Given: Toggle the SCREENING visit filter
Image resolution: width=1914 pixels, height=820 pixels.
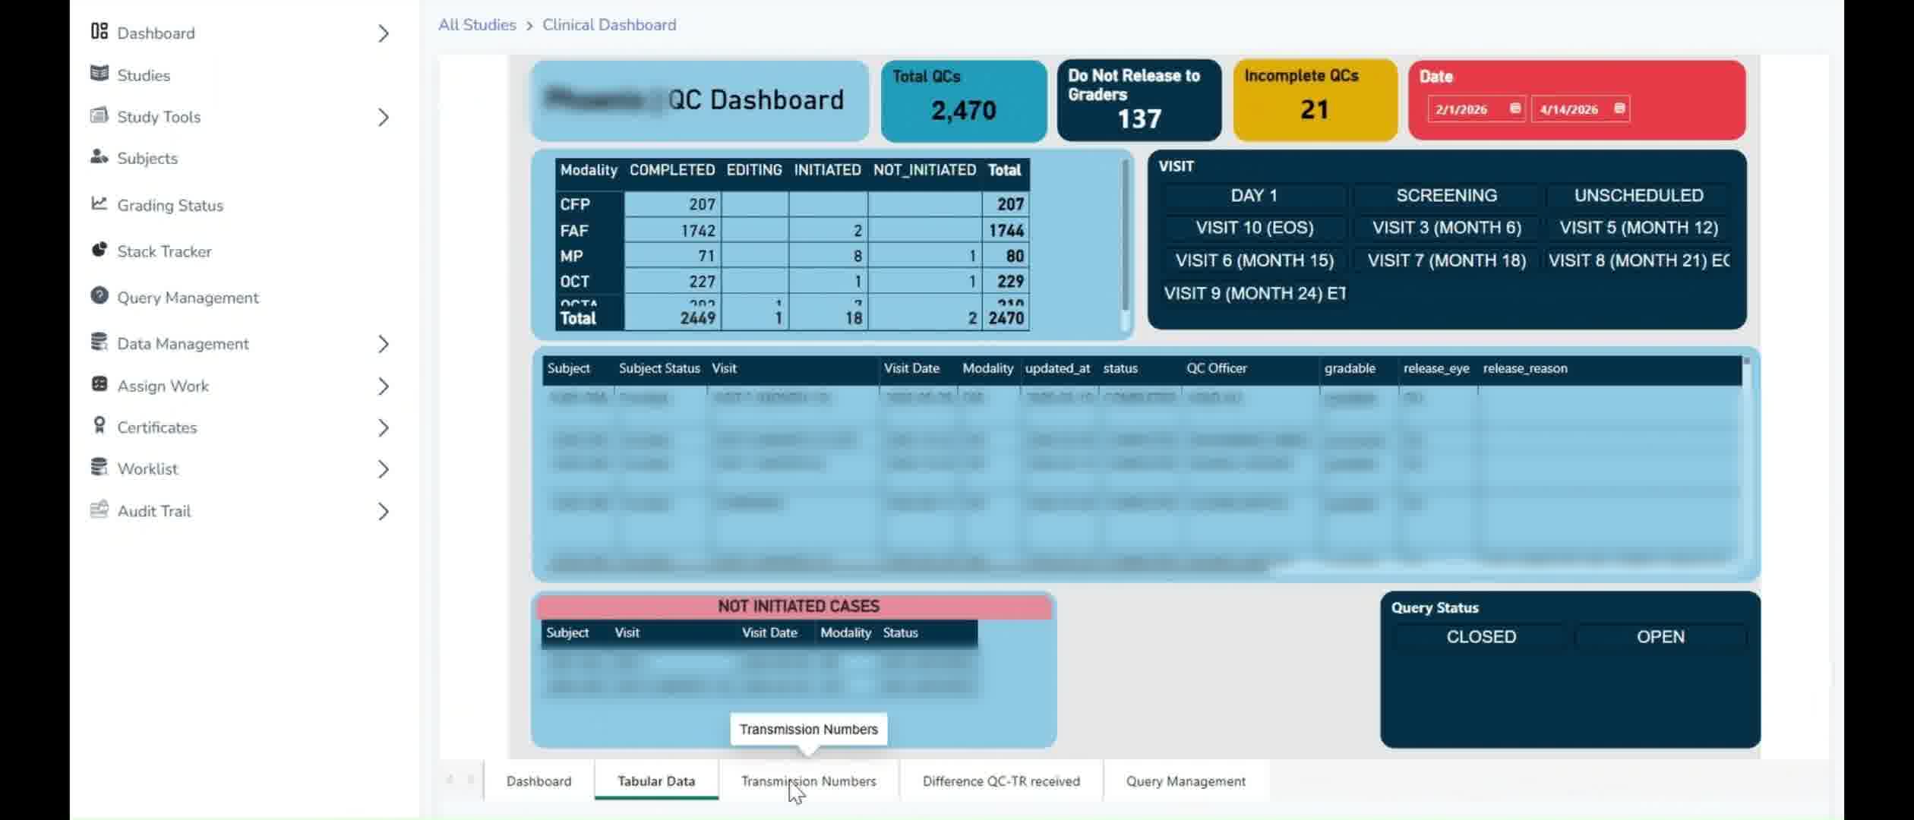Looking at the screenshot, I should coord(1446,195).
